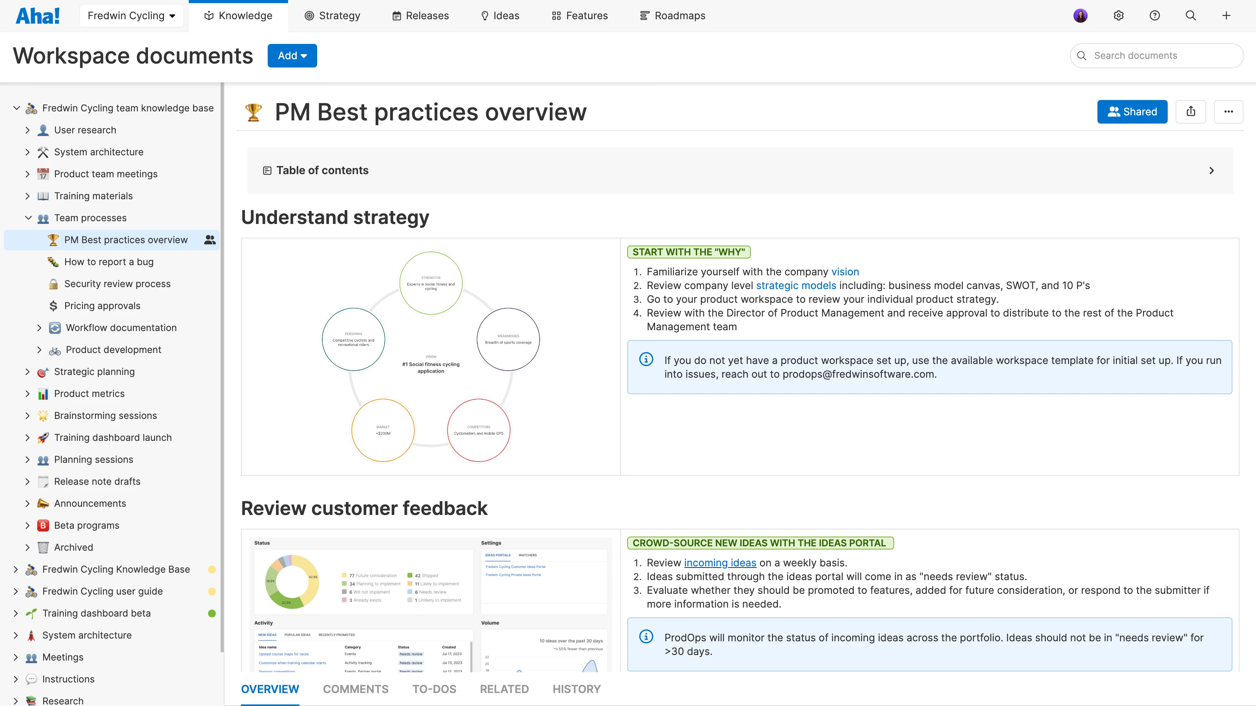Collapse the Team processes section
The height and width of the screenshot is (706, 1256).
click(28, 218)
